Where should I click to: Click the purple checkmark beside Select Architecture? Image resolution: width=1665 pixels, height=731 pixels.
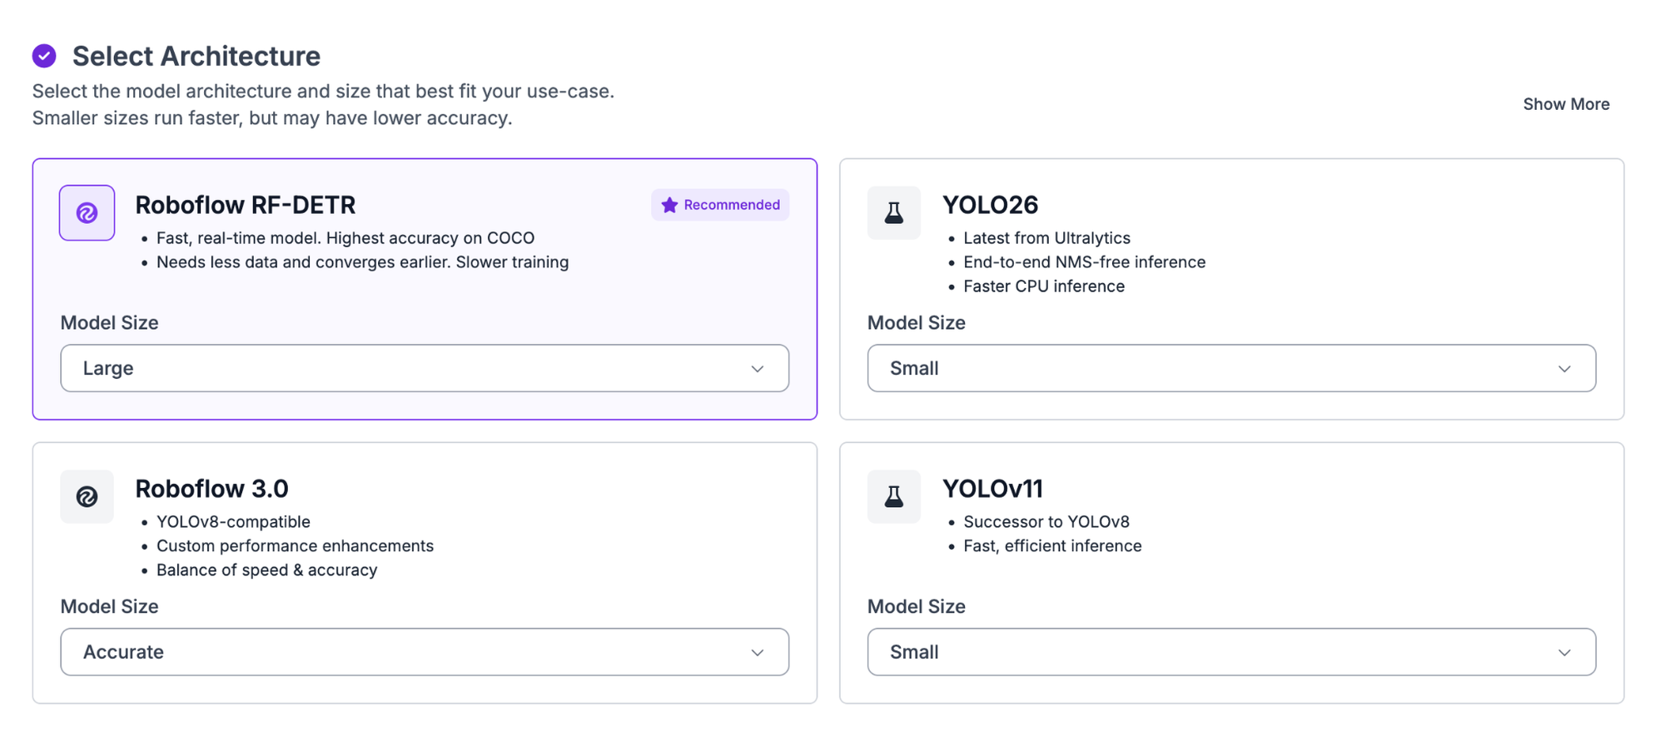44,56
